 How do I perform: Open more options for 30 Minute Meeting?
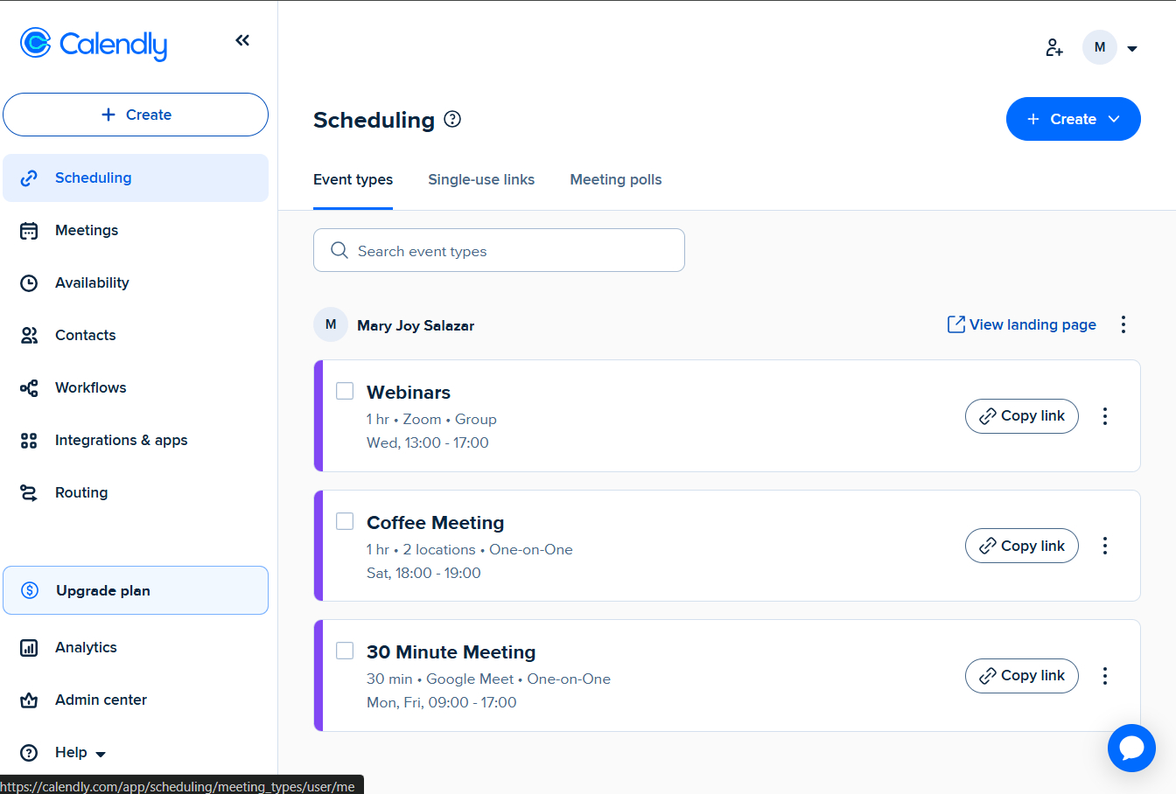(1105, 676)
